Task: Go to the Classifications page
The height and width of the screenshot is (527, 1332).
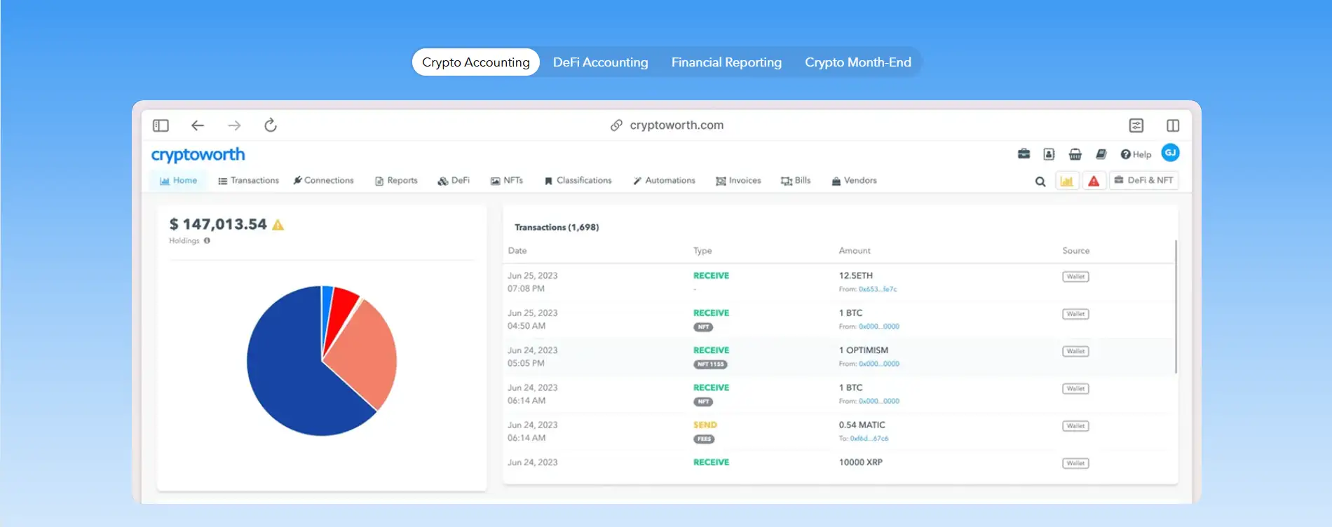Action: [x=578, y=181]
